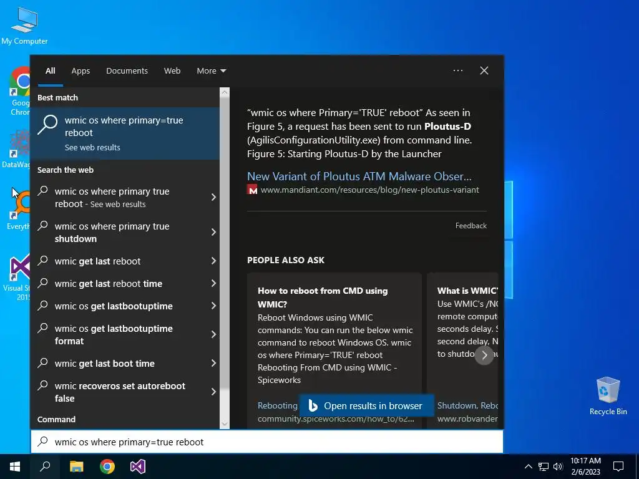Expand arrow beside recoveros set autoreboot false
The height and width of the screenshot is (479, 639).
click(213, 392)
